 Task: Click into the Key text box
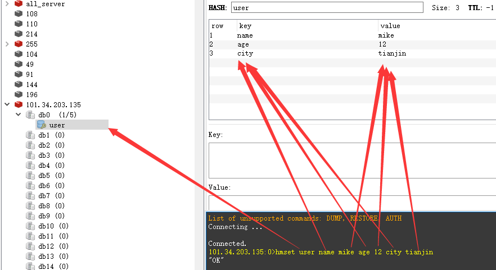point(352,160)
